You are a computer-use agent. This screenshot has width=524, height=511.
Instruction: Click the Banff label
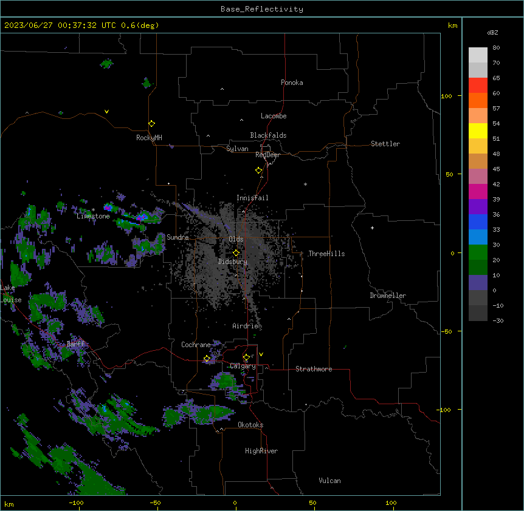tap(76, 344)
